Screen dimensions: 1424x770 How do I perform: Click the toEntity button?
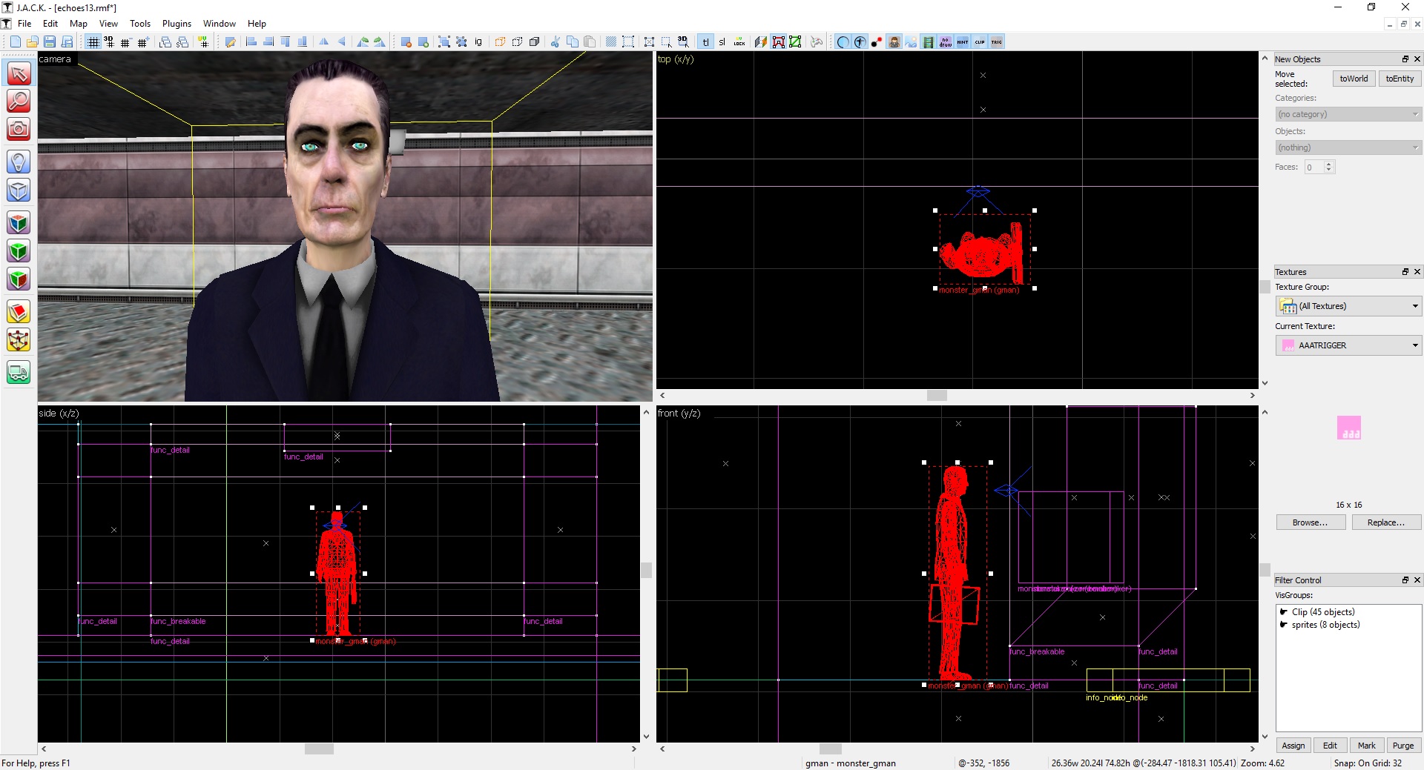[1400, 79]
